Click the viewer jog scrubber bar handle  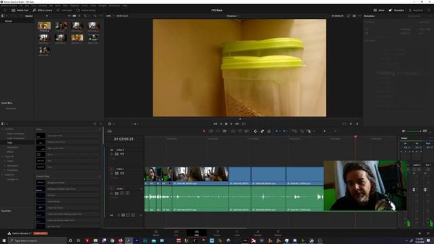(x=240, y=119)
